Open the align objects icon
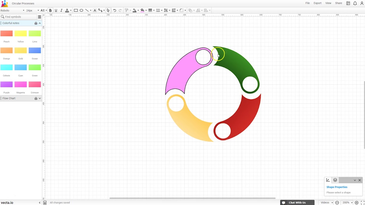The image size is (365, 205). click(x=206, y=11)
